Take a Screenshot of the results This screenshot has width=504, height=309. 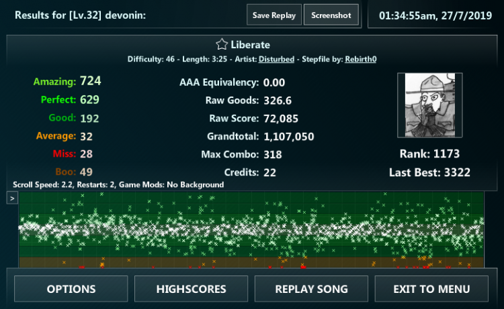[331, 15]
